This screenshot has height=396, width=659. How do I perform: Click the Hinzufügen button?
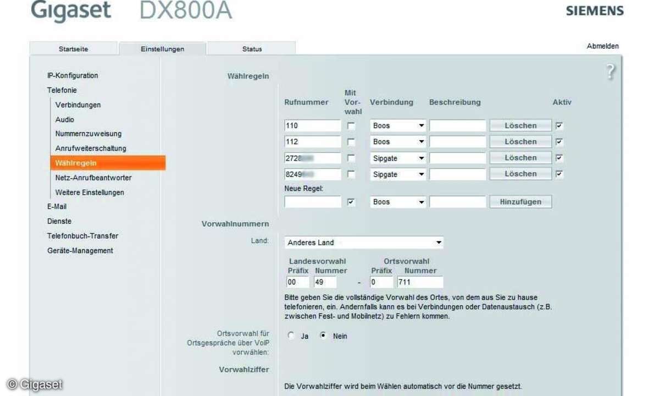click(x=520, y=202)
